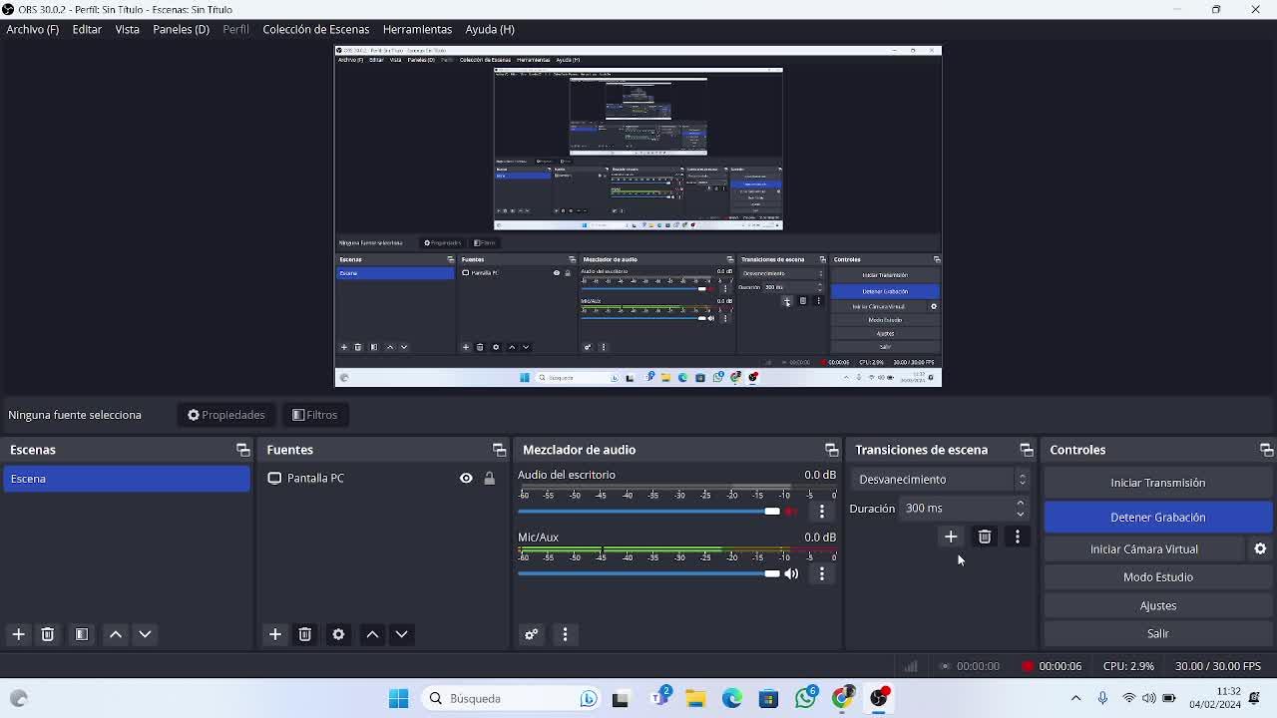Move scene down in Escenas panel
Screen dimensions: 1277x718
(145, 634)
